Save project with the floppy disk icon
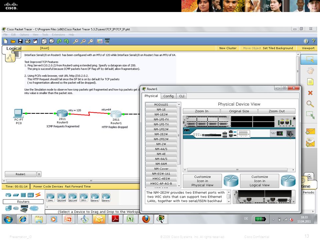 coord(20,41)
